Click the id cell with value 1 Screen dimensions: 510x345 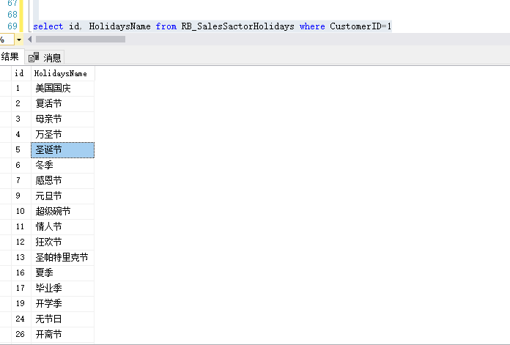[x=21, y=88]
